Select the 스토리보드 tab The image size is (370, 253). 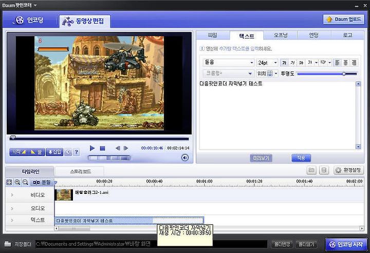click(80, 171)
